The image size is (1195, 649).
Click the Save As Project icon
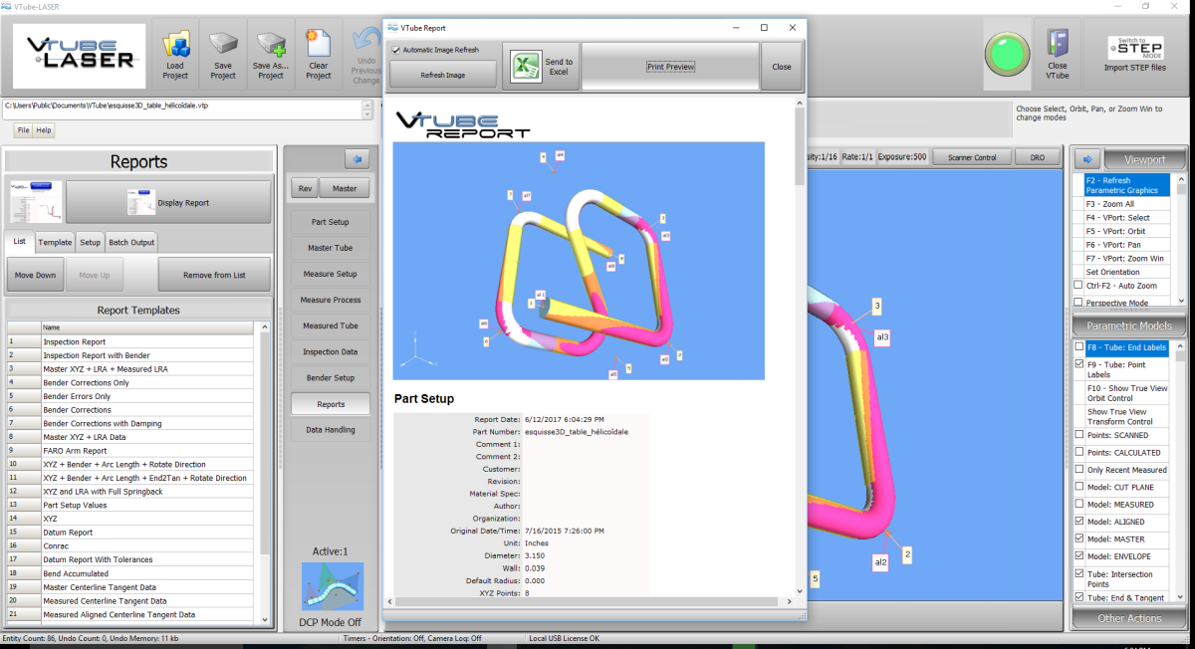(270, 47)
